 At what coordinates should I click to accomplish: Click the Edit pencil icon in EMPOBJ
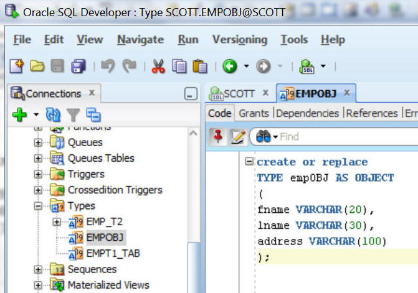pos(238,136)
